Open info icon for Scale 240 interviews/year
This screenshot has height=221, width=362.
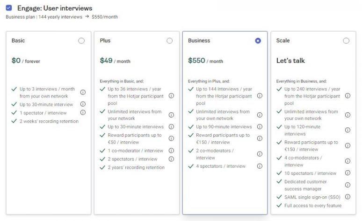[348, 96]
